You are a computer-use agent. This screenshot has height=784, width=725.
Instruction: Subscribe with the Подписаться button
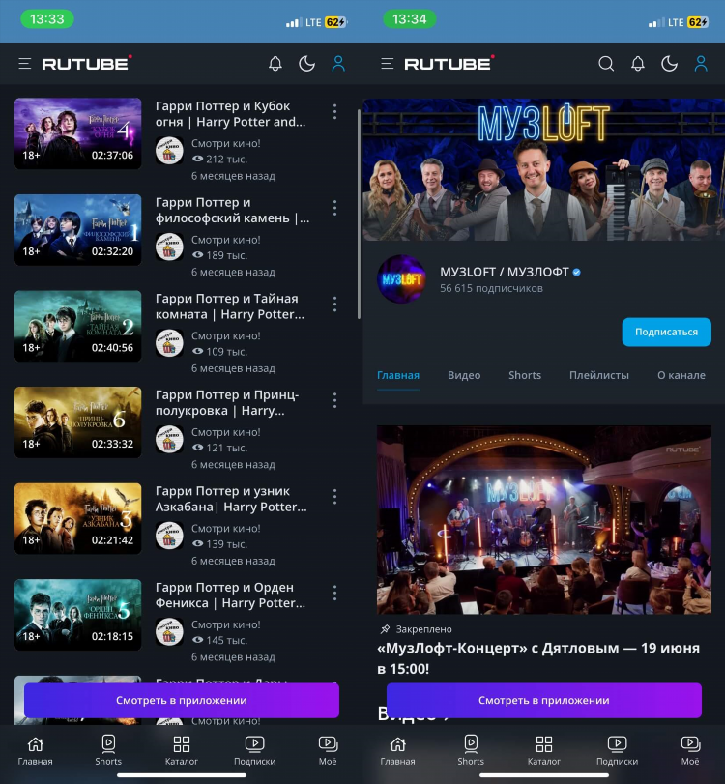coord(666,332)
